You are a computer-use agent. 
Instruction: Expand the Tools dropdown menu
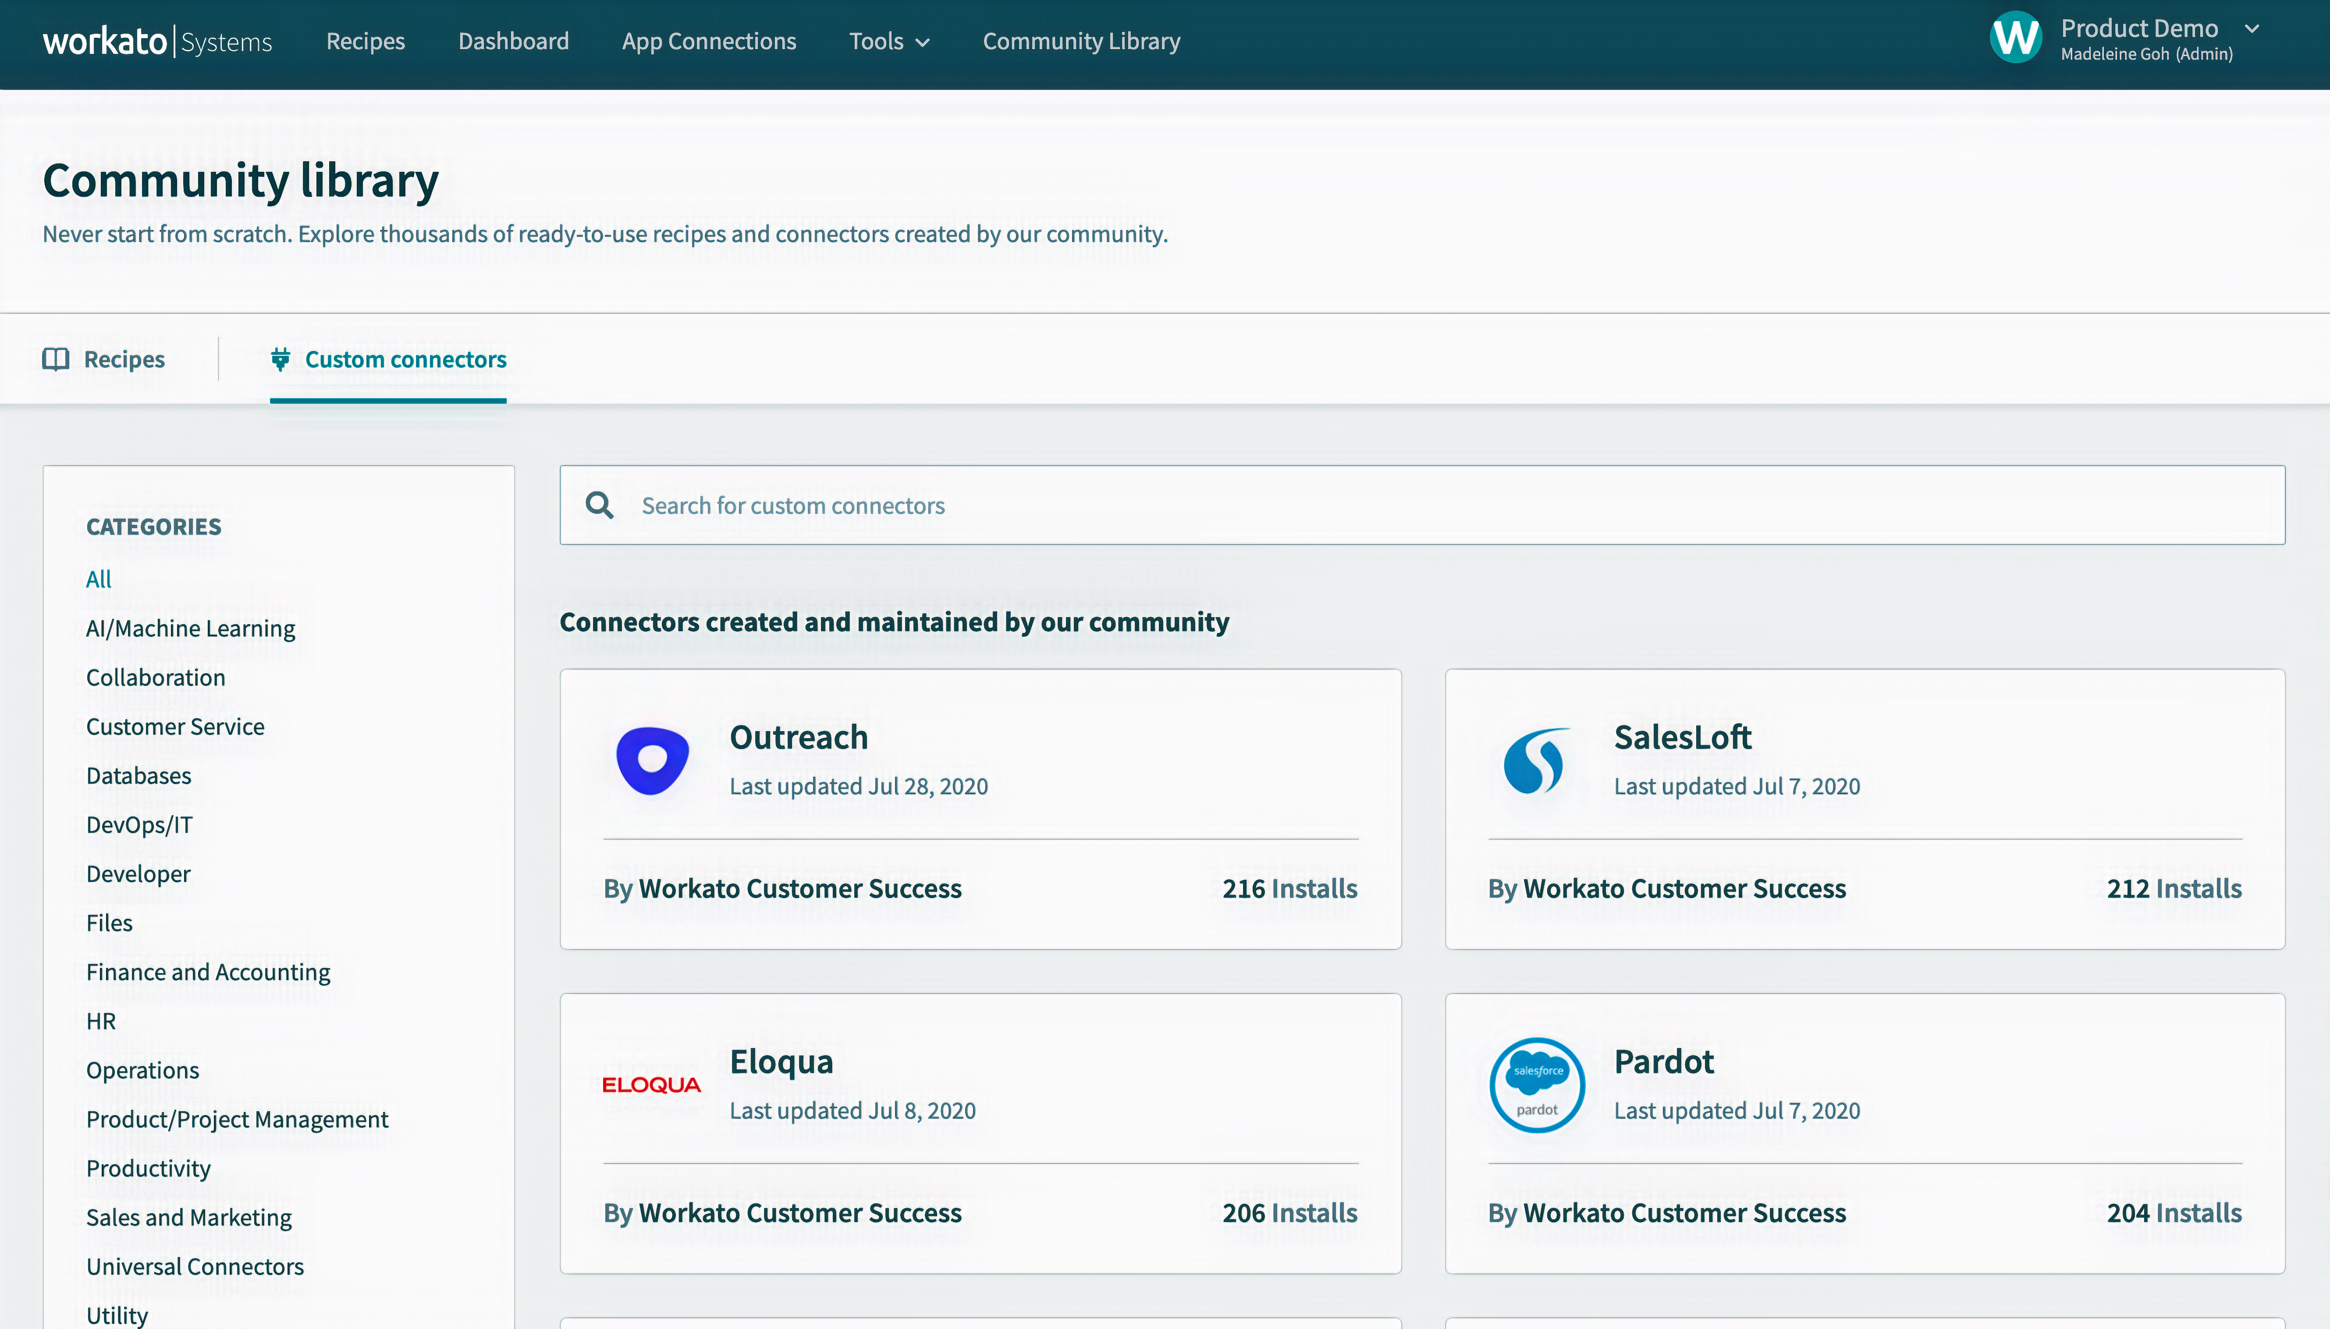point(889,41)
